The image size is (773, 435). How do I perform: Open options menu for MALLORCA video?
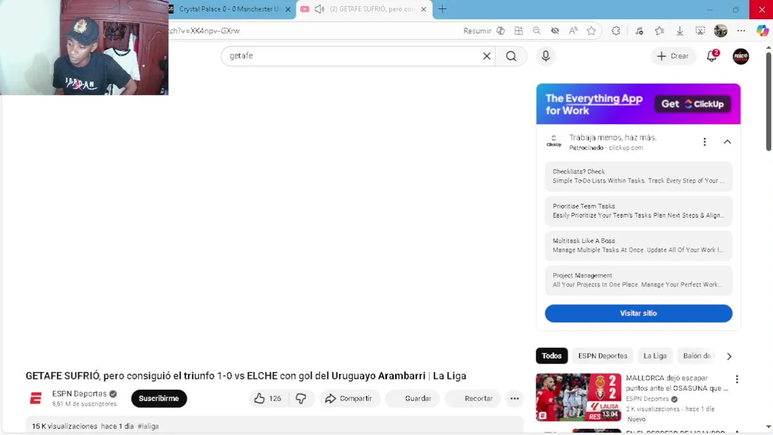coord(737,379)
